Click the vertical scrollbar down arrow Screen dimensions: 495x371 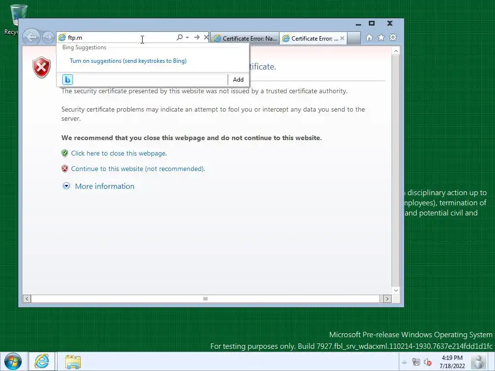(x=396, y=290)
